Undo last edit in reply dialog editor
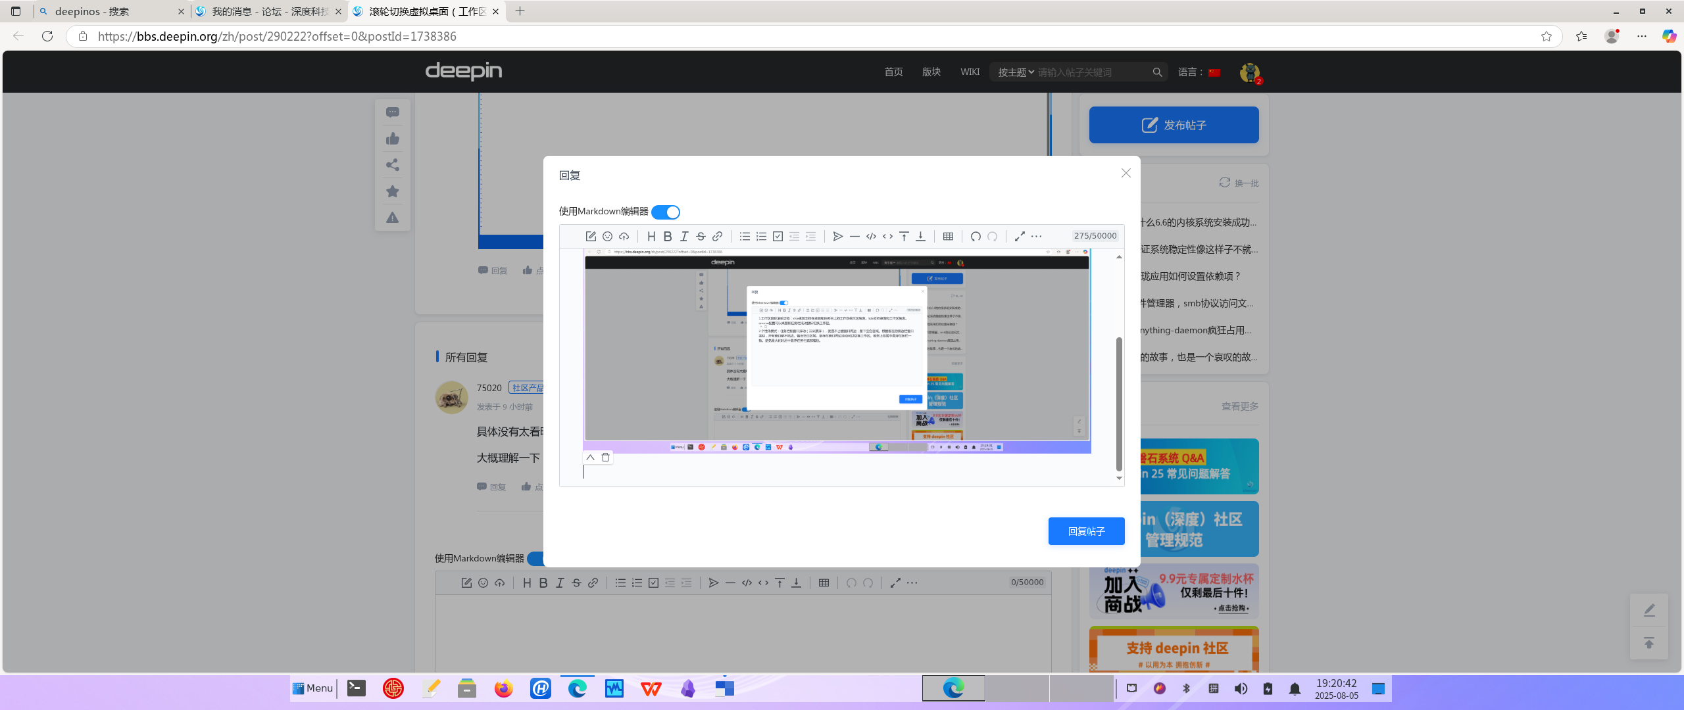 [x=976, y=236]
